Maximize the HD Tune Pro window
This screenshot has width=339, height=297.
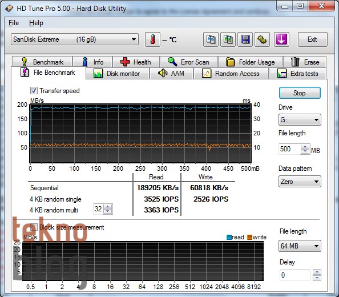pyautogui.click(x=300, y=6)
